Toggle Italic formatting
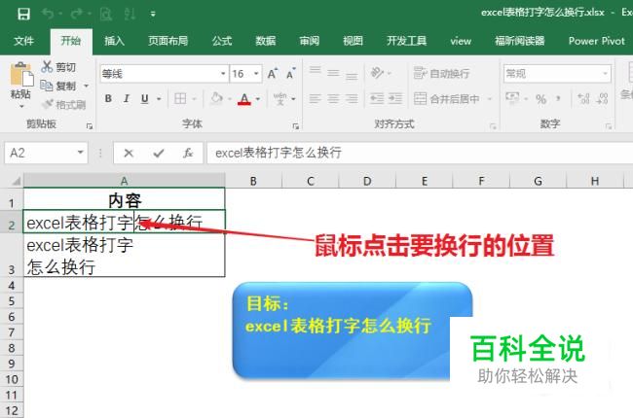Viewport: 633px width, 418px height. (127, 98)
